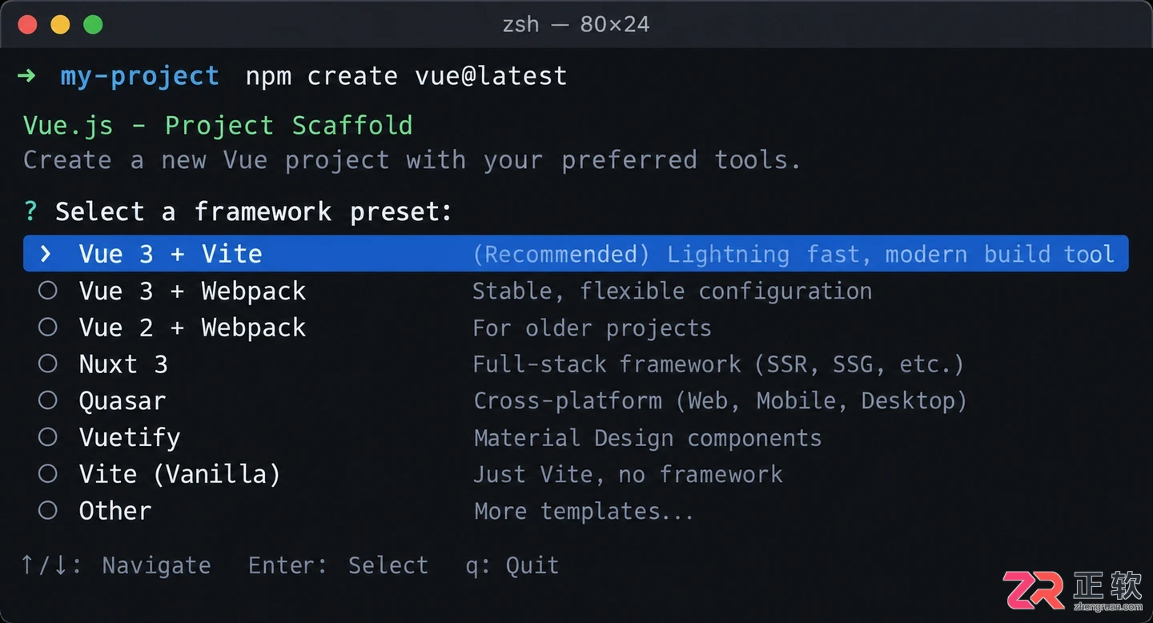Click the chevron beside Vue 3 + Vite
The height and width of the screenshot is (623, 1153).
46,254
